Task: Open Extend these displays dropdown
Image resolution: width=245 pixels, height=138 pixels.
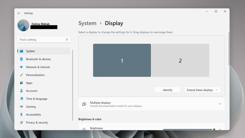Action: pos(202,90)
